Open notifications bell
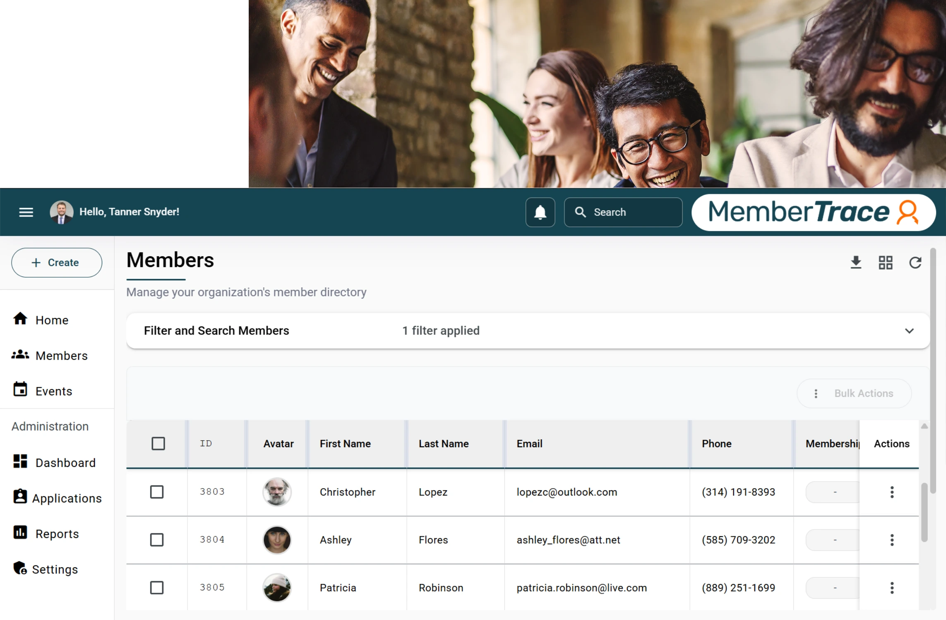This screenshot has width=946, height=620. [540, 212]
